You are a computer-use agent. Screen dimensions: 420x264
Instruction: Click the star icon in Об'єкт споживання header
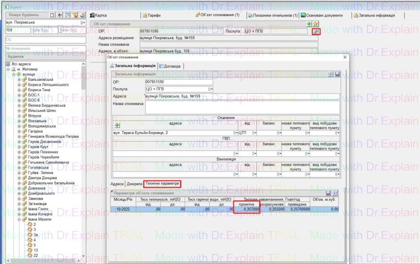tap(315, 24)
